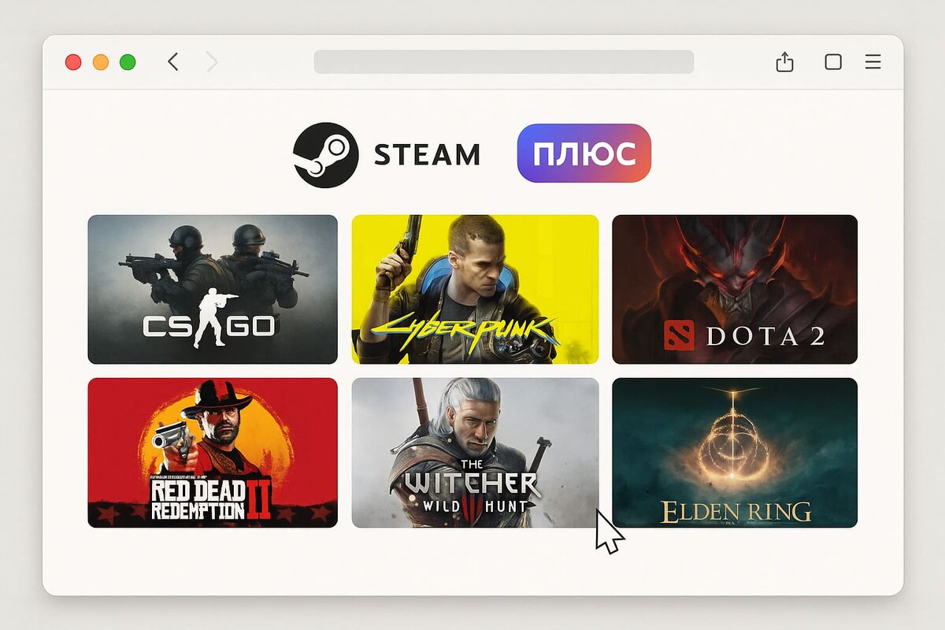Screen dimensions: 945x630
Task: Choose the Red Dead Redemption II card
Action: pyautogui.click(x=213, y=452)
